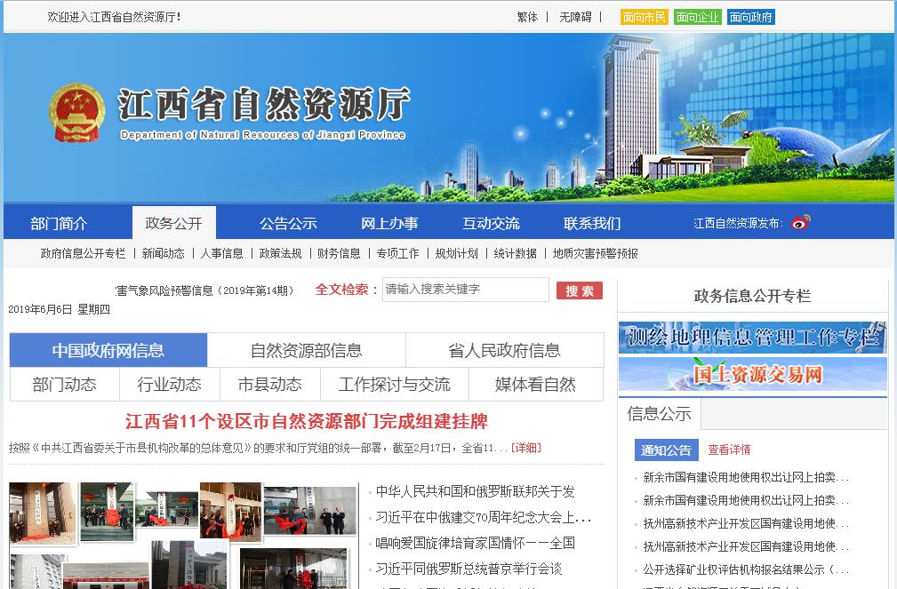The width and height of the screenshot is (897, 589).
Task: Click the red 搜索 button
Action: [x=580, y=291]
